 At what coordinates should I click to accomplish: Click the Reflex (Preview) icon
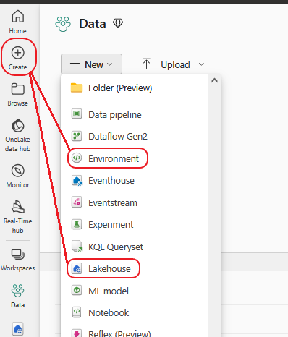coord(77,333)
